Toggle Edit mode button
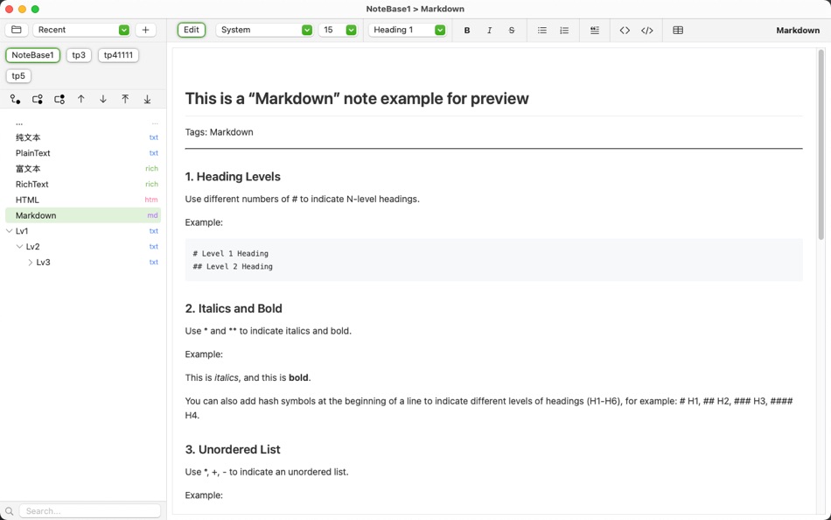Image resolution: width=831 pixels, height=520 pixels. [192, 30]
